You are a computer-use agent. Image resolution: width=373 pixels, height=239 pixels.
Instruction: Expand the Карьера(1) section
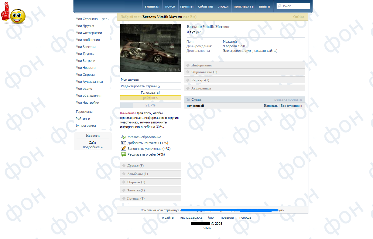point(245,80)
